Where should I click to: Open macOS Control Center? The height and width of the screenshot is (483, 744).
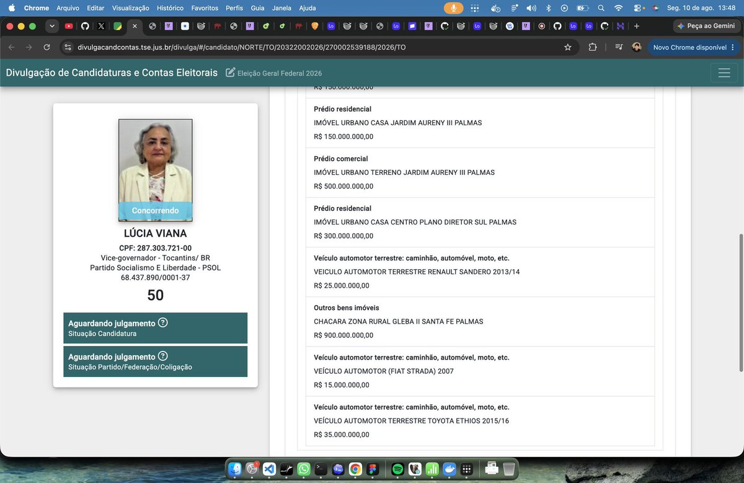tap(638, 8)
